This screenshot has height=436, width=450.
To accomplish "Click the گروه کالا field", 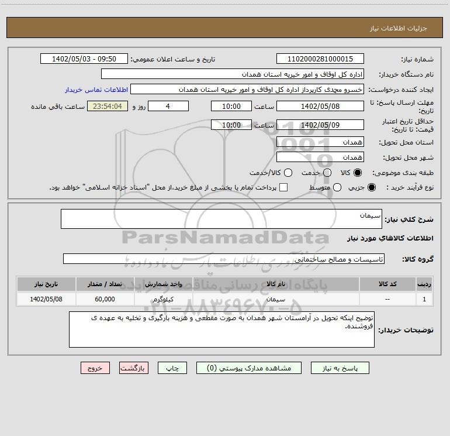I will [x=224, y=259].
